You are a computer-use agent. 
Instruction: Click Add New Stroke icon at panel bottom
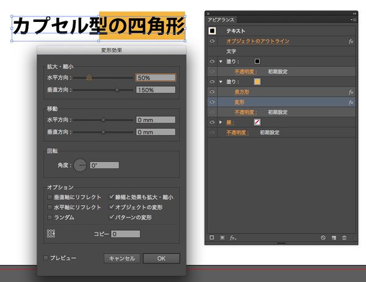click(x=211, y=237)
